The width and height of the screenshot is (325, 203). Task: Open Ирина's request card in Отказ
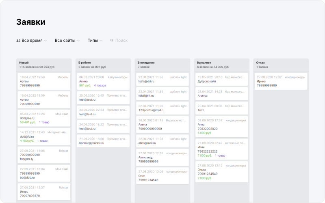click(281, 81)
